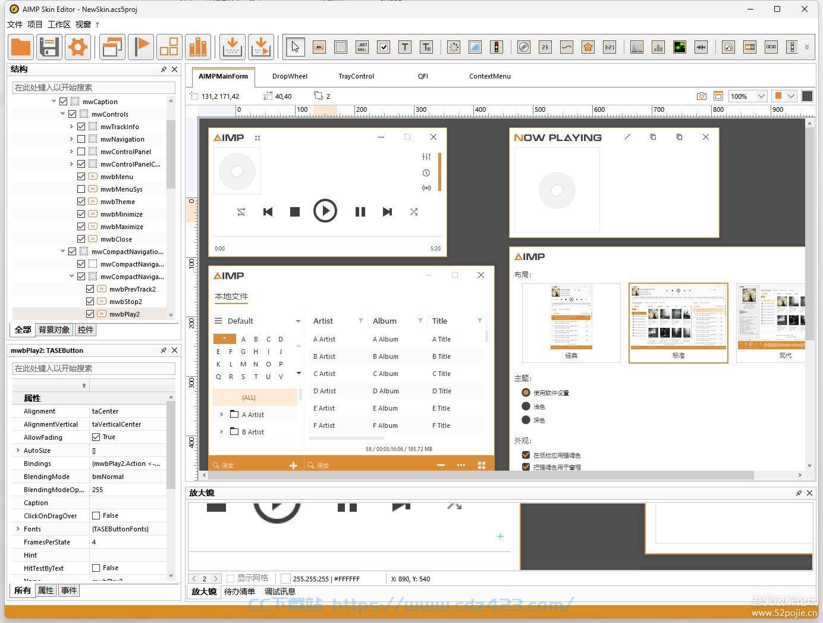Viewport: 823px width, 623px height.
Task: Toggle the AllowFading True checkbox
Action: [96, 437]
